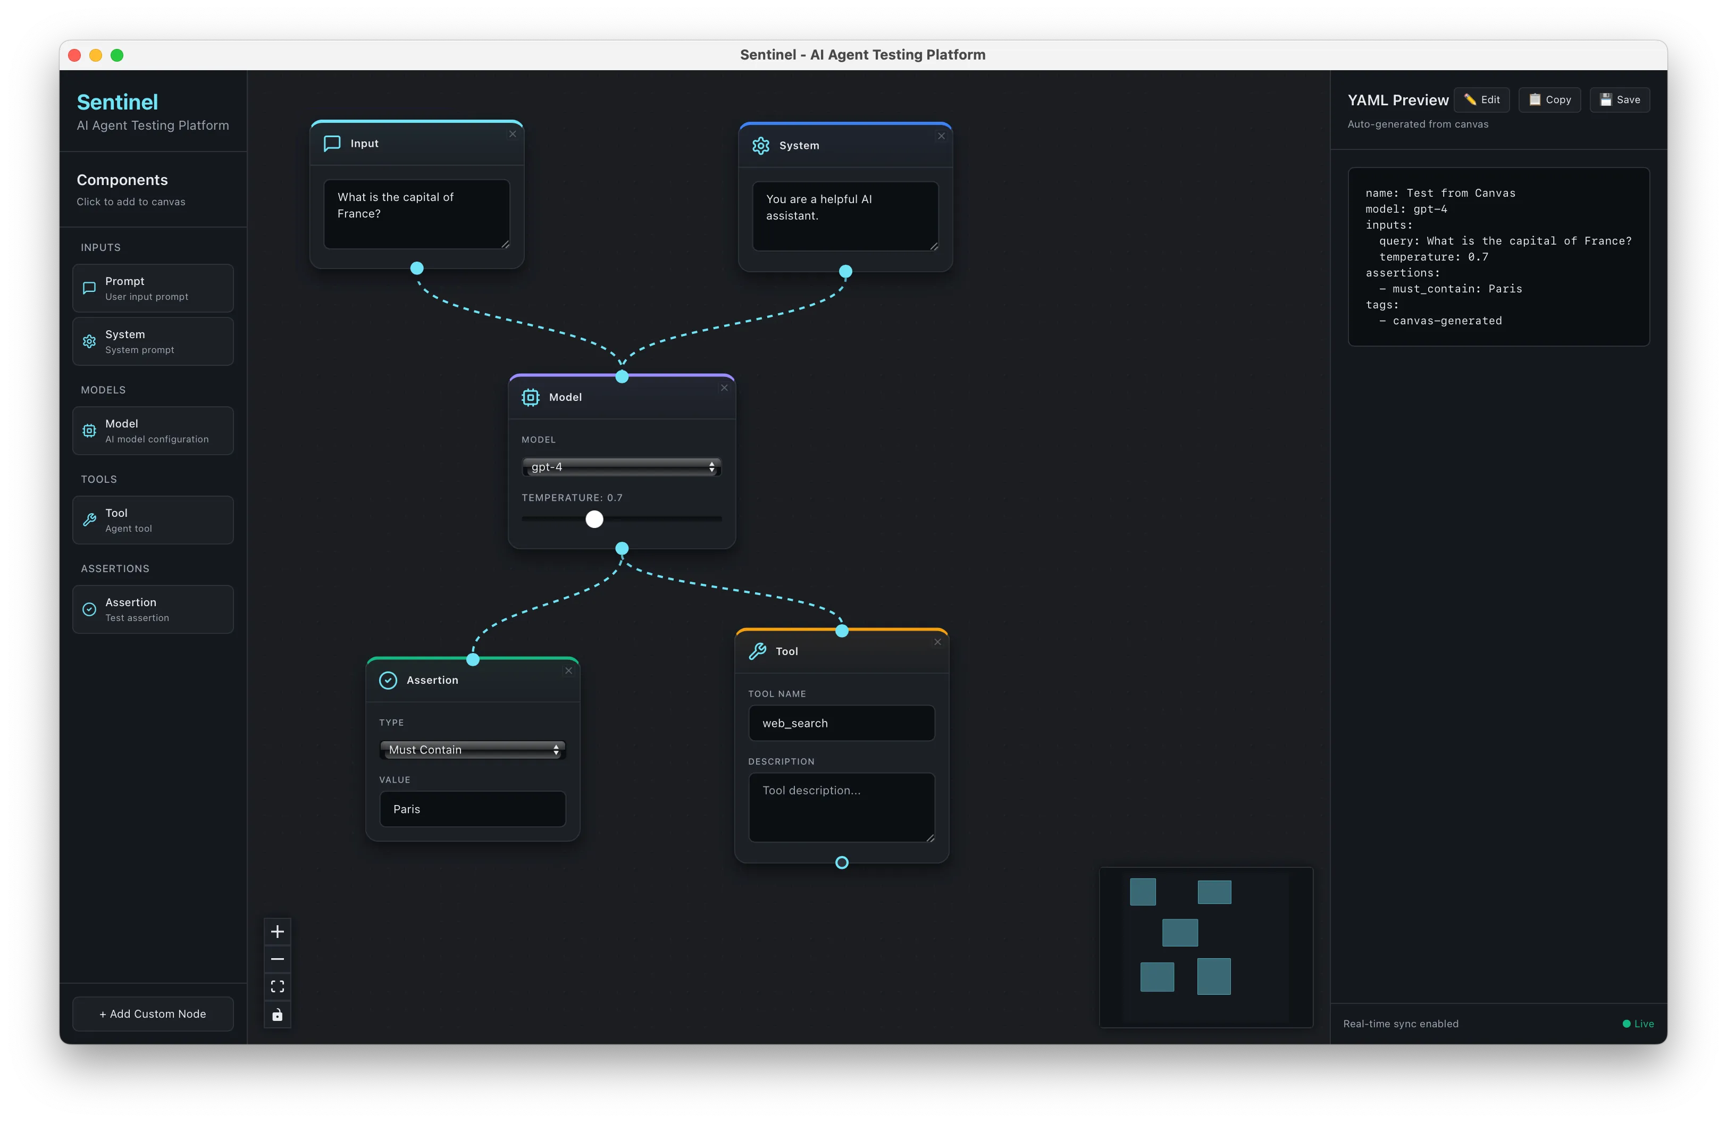
Task: Copy the YAML preview
Action: 1549,99
